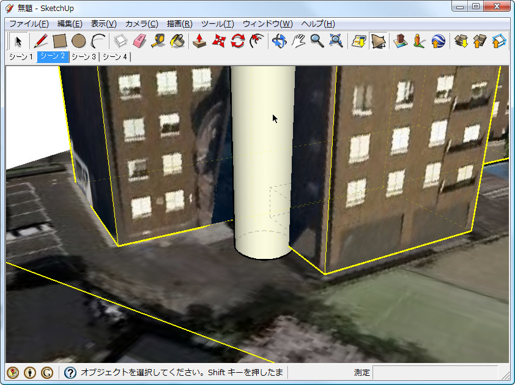Activate the Zoom magnifier tool
515x385 pixels.
317,41
